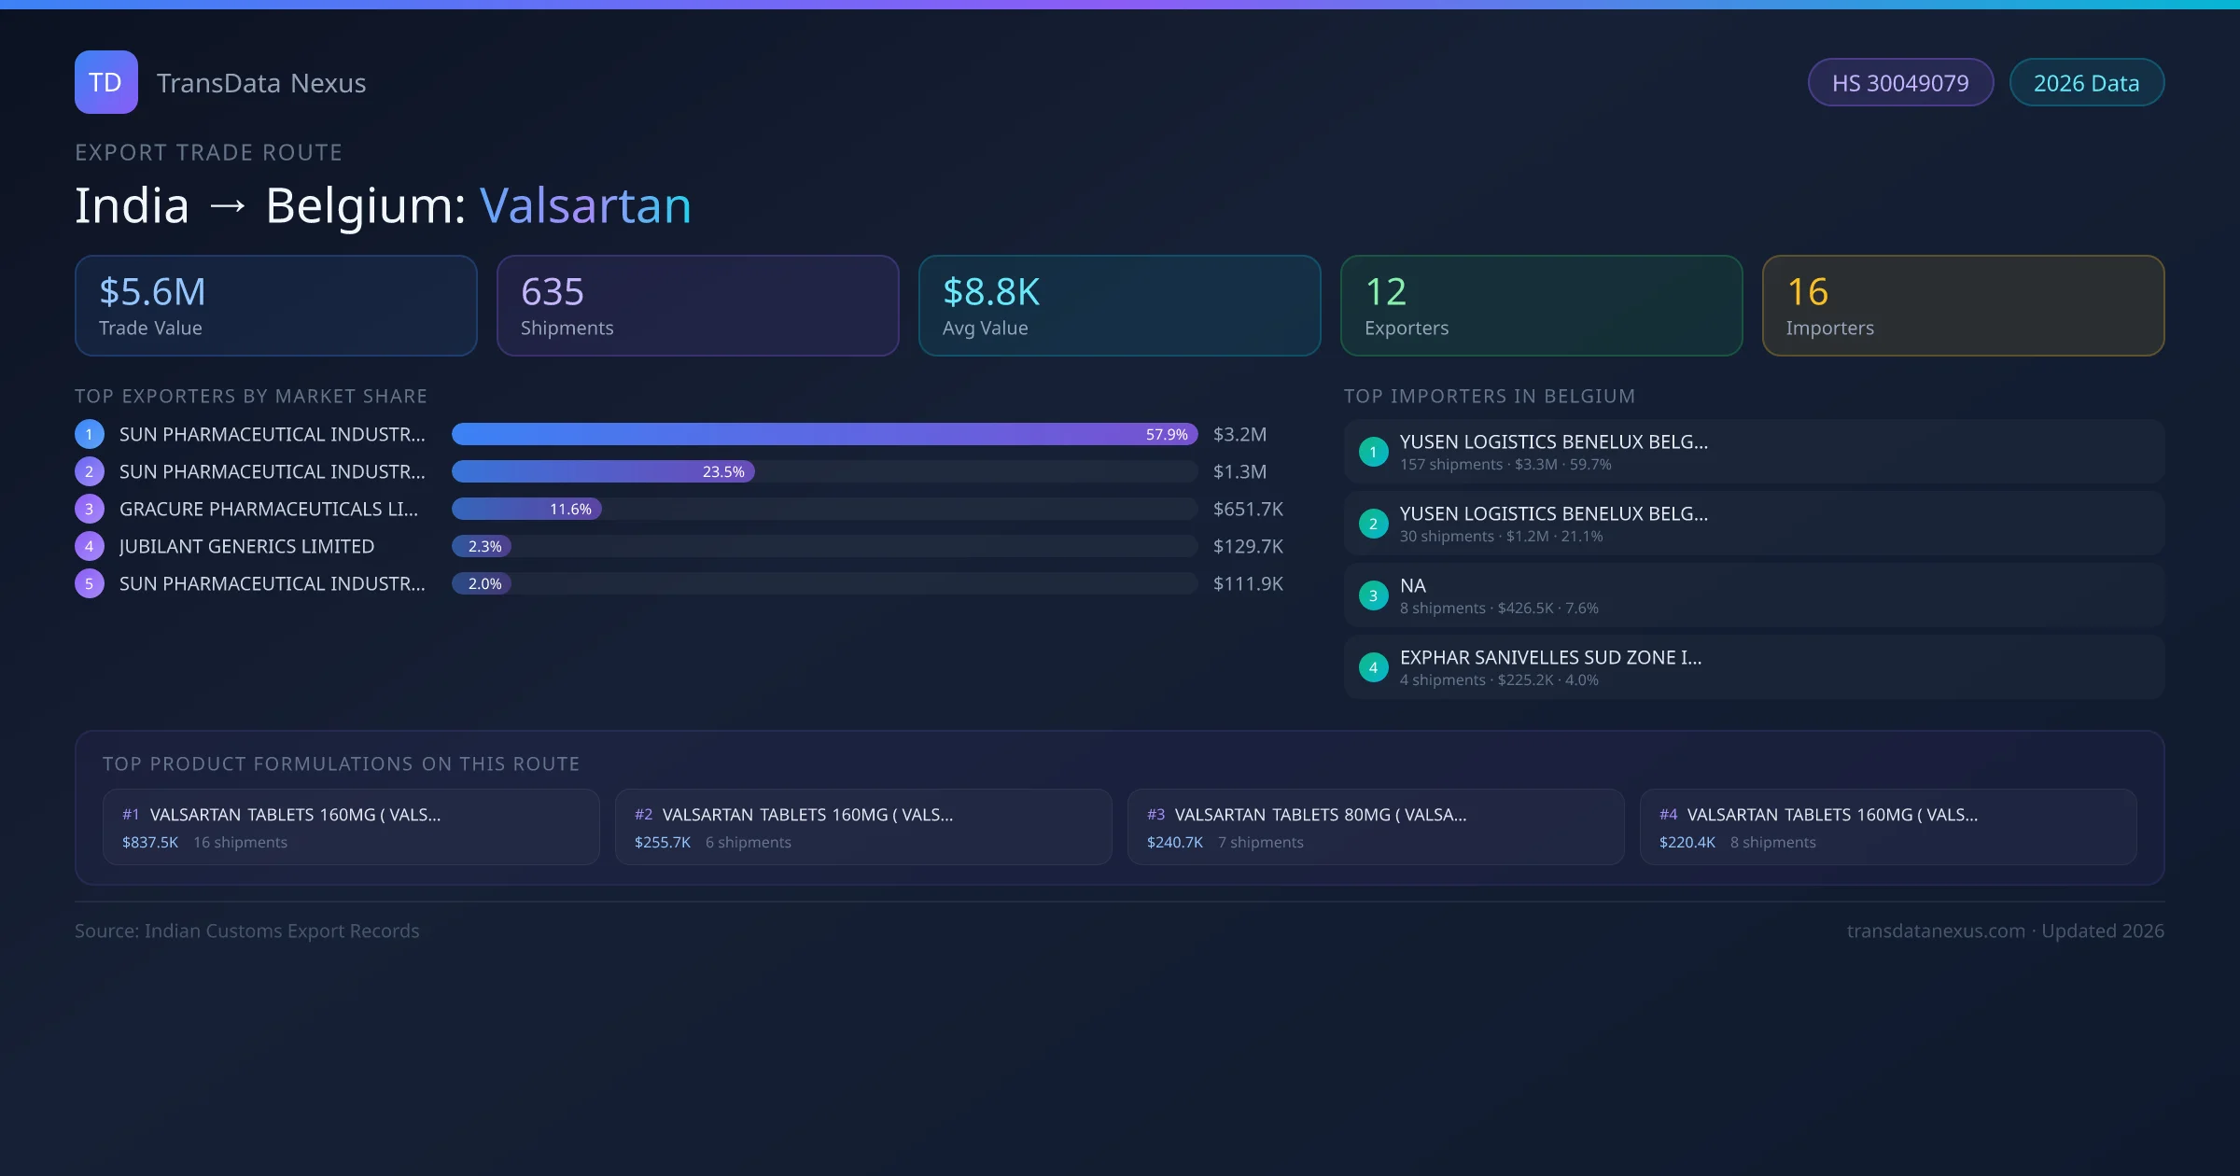
Task: Open #3 Valsartan Tablets 80MG card
Action: coord(1375,827)
